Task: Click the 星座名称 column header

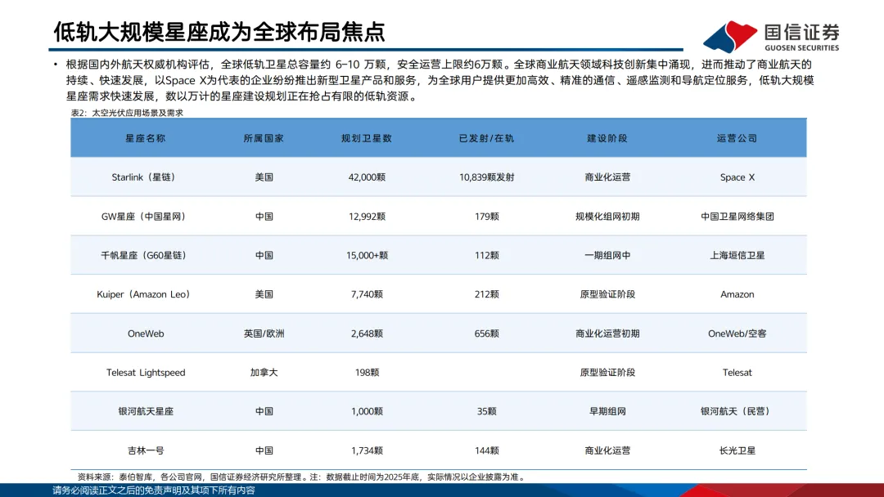Action: pyautogui.click(x=146, y=138)
